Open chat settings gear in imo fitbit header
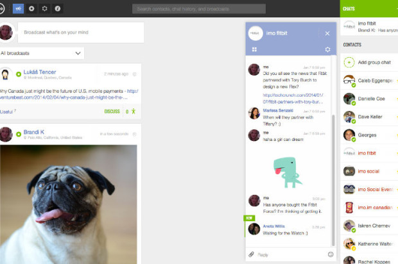Screen dimensions: 398x264 [327, 49]
